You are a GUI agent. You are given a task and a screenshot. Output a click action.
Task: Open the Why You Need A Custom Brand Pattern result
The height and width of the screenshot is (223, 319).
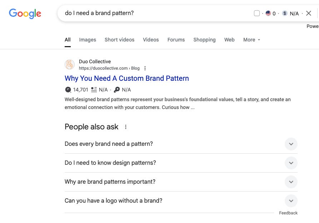pos(127,78)
